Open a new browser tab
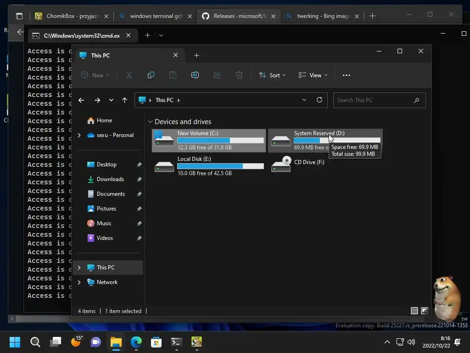The image size is (470, 353). [x=372, y=16]
